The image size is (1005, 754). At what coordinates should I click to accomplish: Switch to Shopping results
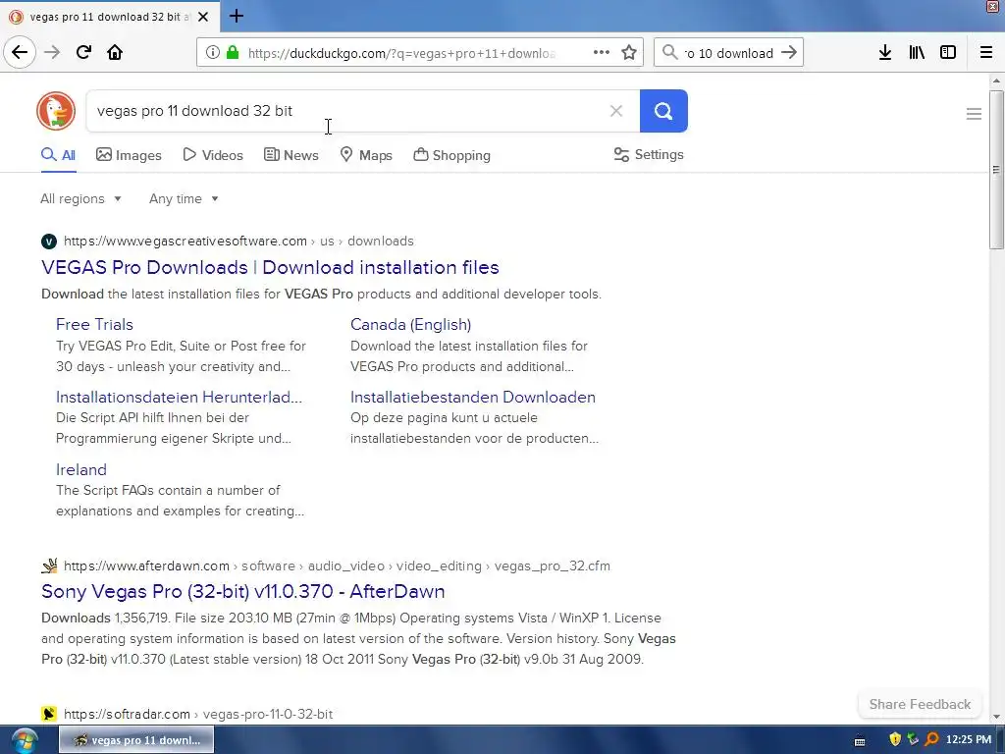[451, 155]
